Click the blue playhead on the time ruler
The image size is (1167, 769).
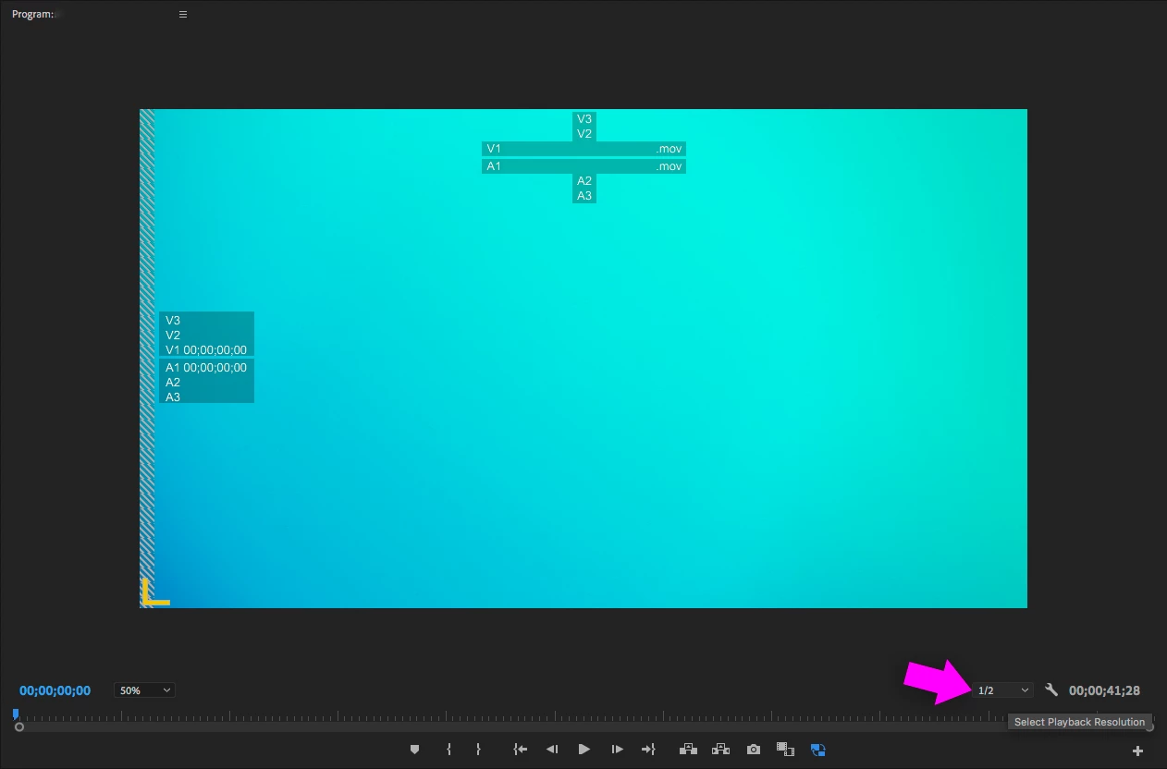(x=16, y=713)
